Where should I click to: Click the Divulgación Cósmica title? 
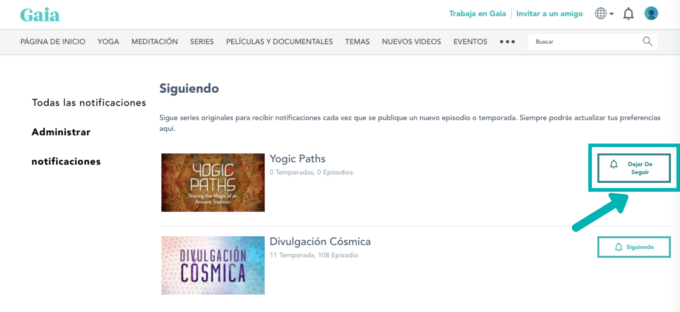[x=320, y=241]
